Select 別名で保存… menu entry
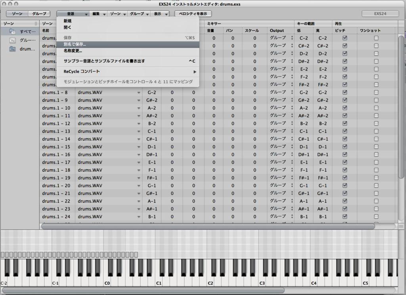Image resolution: width=406 pixels, height=295 pixels. pos(128,44)
